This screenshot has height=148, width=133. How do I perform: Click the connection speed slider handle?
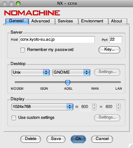[x=68, y=83]
